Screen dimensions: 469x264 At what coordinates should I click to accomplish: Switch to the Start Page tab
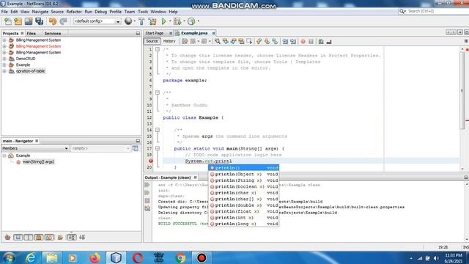[155, 33]
